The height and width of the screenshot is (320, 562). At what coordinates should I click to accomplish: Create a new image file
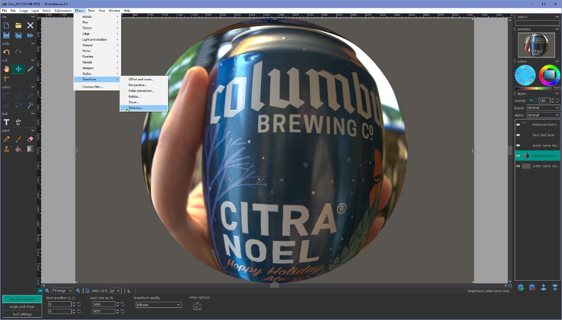(x=7, y=26)
